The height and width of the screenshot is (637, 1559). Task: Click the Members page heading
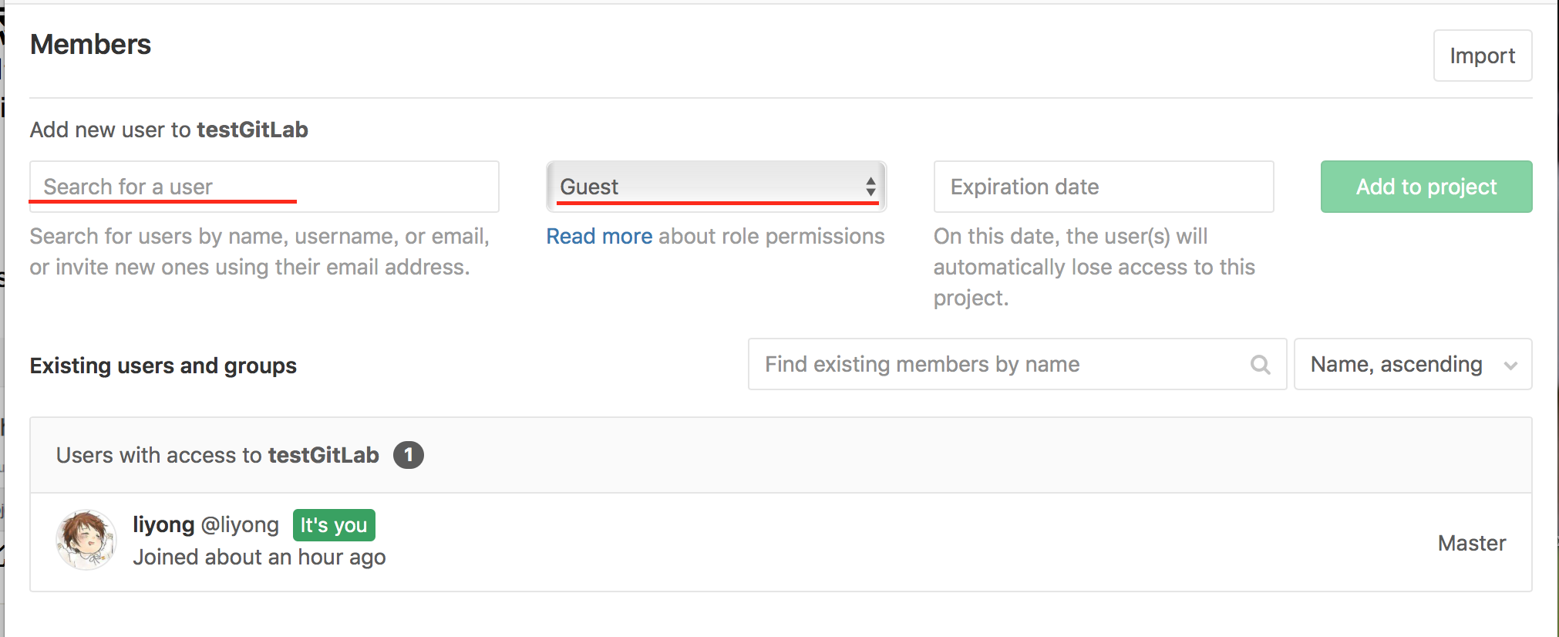click(x=90, y=45)
